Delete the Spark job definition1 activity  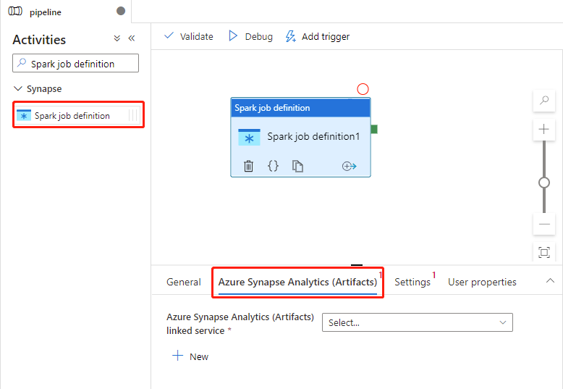[x=248, y=166]
